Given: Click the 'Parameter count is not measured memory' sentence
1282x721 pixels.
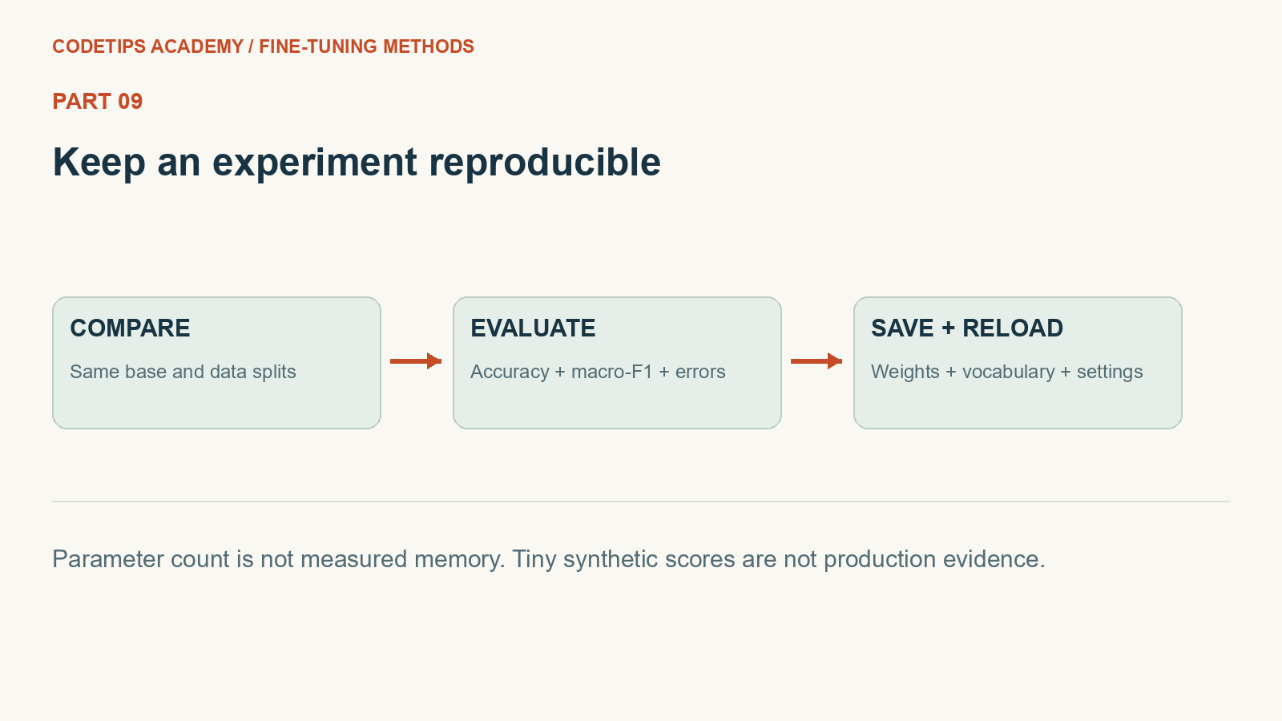Looking at the screenshot, I should point(279,559).
